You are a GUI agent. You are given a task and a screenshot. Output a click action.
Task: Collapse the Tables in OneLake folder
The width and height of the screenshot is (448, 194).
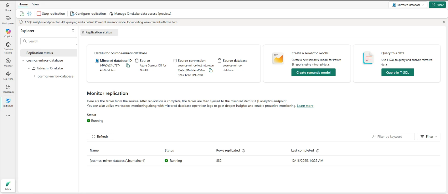(29, 68)
